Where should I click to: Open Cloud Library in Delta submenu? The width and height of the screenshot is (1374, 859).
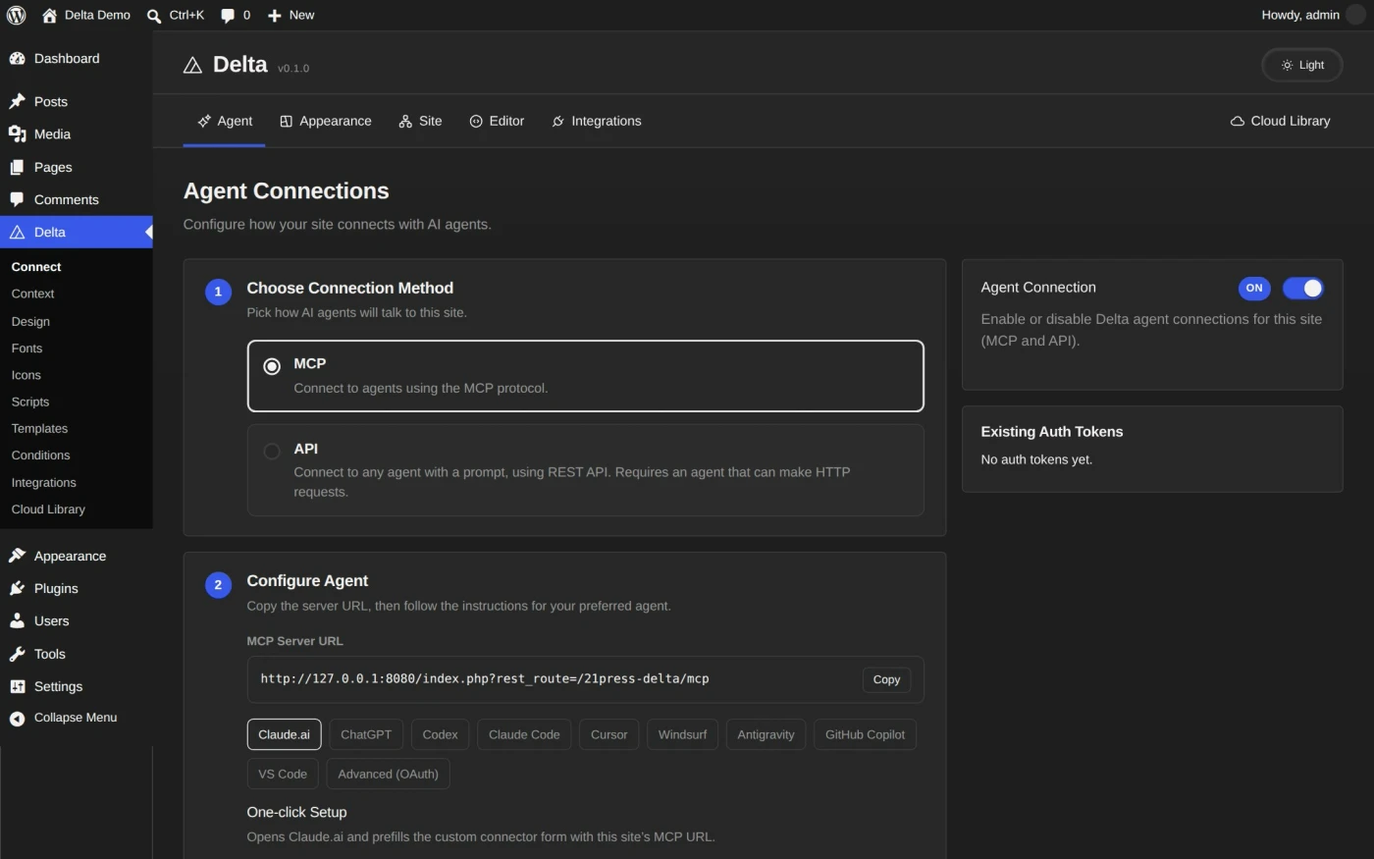point(48,510)
